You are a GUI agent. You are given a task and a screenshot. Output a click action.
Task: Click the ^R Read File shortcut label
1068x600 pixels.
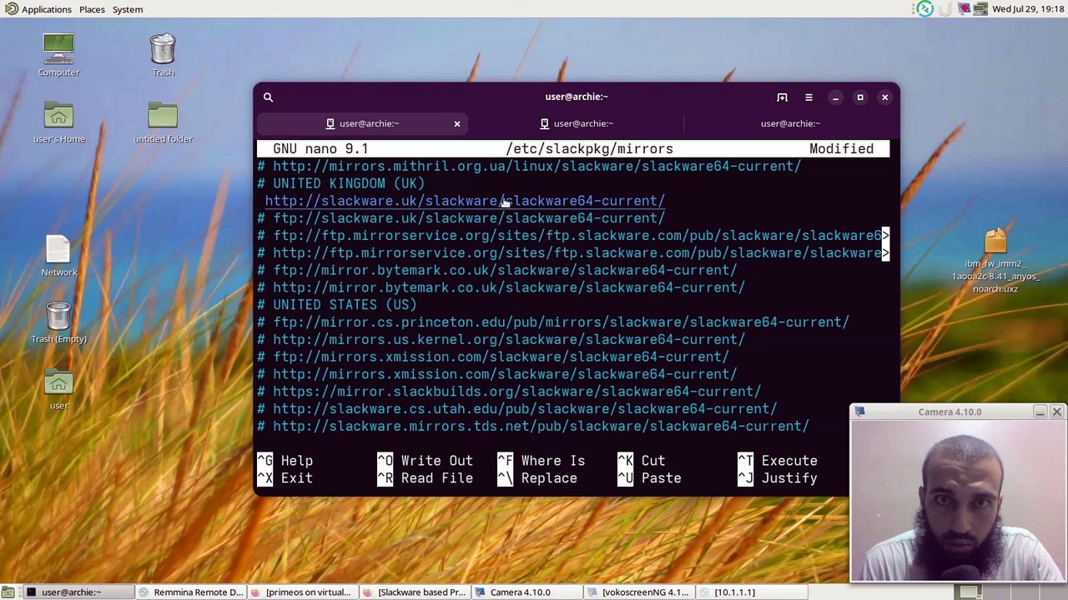tap(425, 478)
